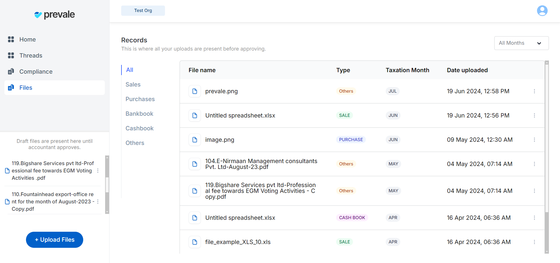Click the file icon beside prevale.png
Image resolution: width=560 pixels, height=263 pixels.
tap(195, 91)
